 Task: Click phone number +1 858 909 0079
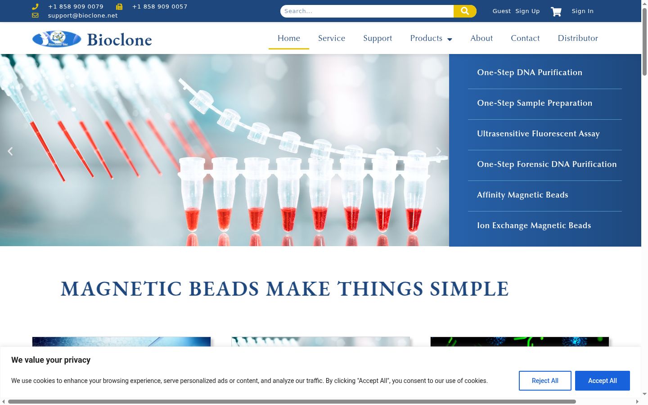[76, 7]
